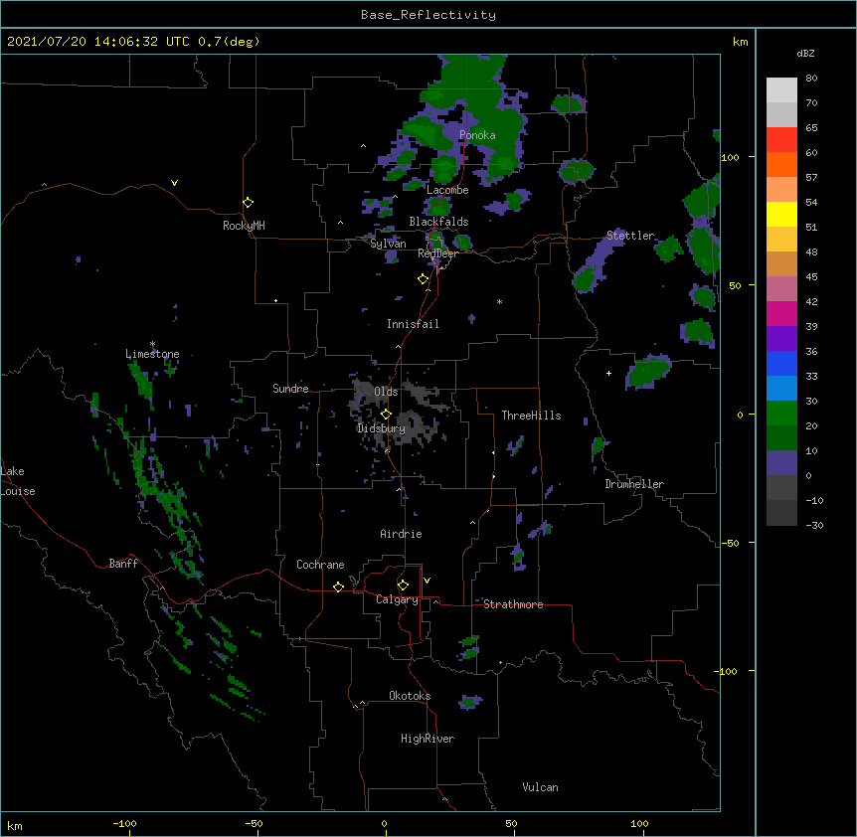Click the Drumheller map label

tap(634, 484)
